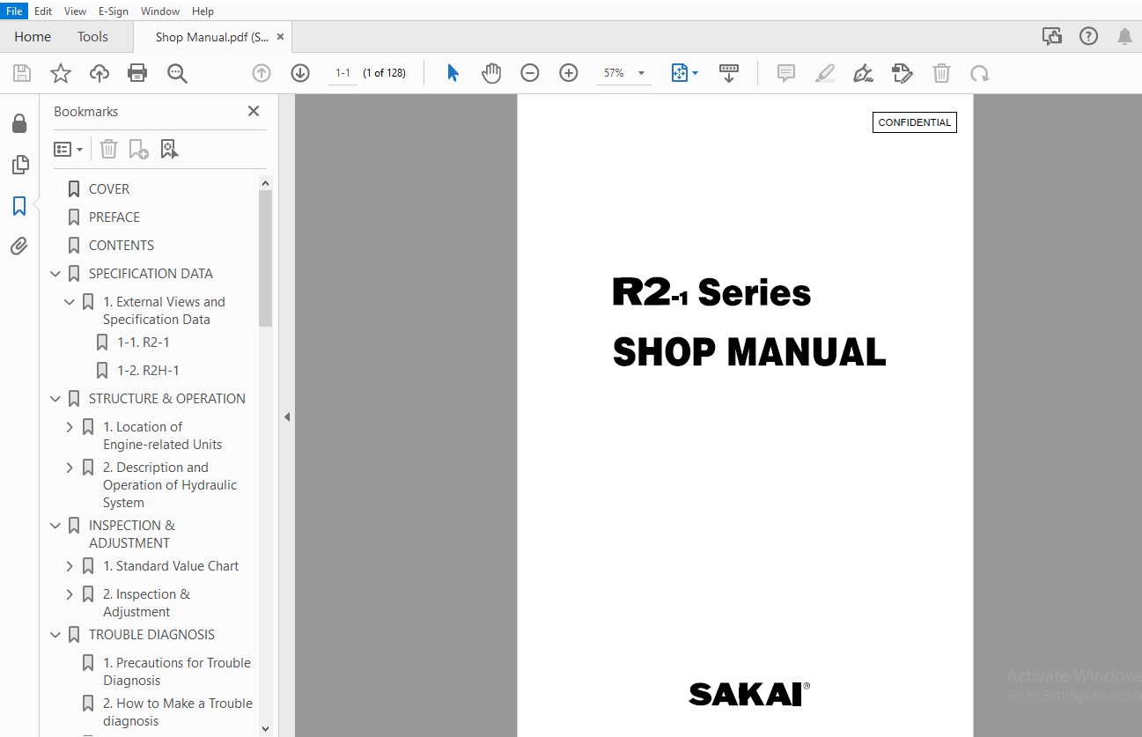Expand Inspection & Adjustment sub-bookmark
The image size is (1142, 737).
coord(70,594)
